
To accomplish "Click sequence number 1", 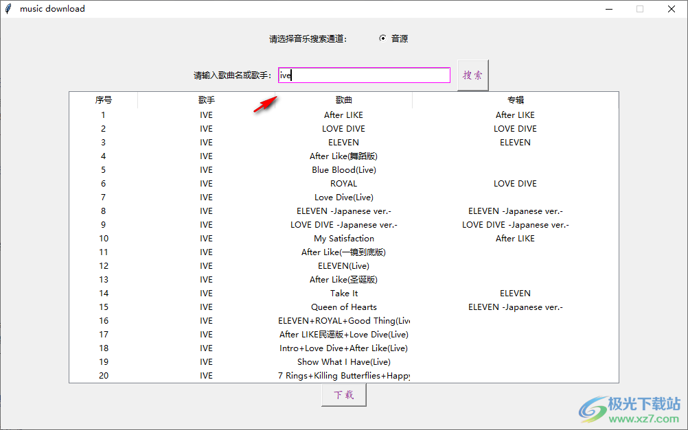I will tap(103, 115).
